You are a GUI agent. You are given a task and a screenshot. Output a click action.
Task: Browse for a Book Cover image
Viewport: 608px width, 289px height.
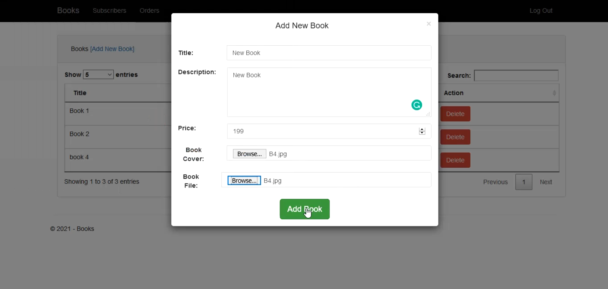pyautogui.click(x=249, y=154)
